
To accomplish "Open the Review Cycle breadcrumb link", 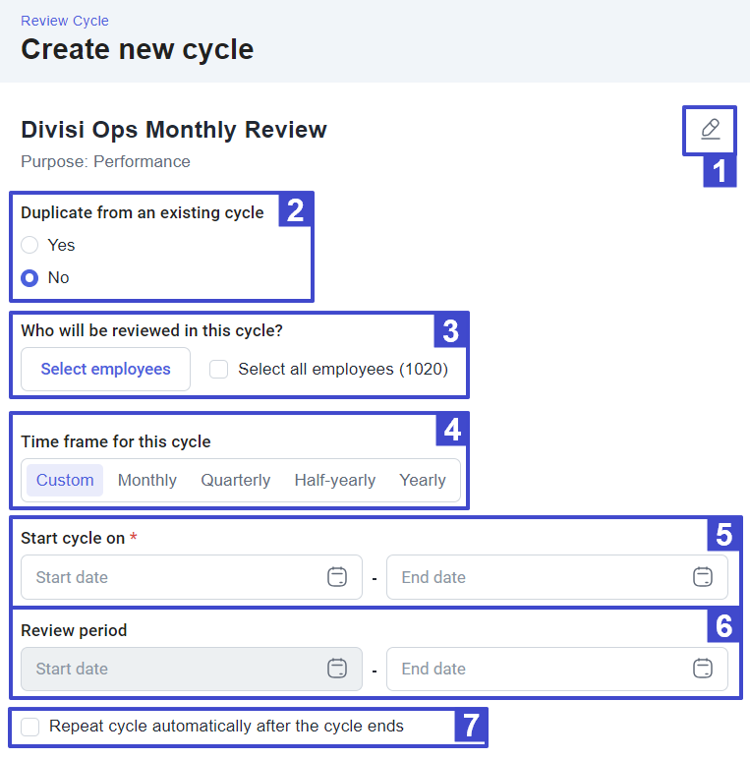I will (x=65, y=21).
